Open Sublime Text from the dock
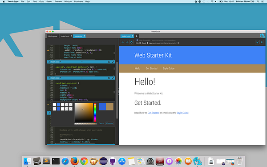The image size is (267, 167). click(46, 161)
